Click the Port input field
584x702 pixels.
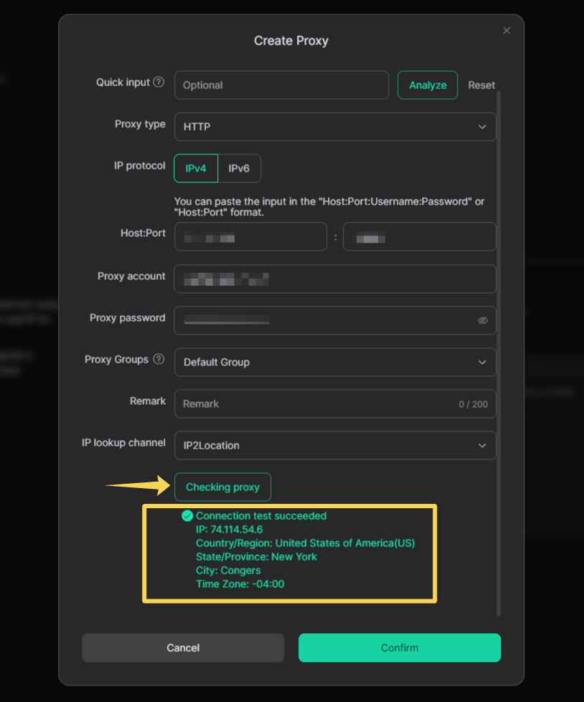coord(419,237)
